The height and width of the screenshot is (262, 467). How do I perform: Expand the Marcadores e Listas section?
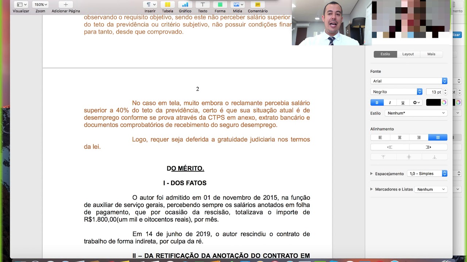tap(371, 189)
